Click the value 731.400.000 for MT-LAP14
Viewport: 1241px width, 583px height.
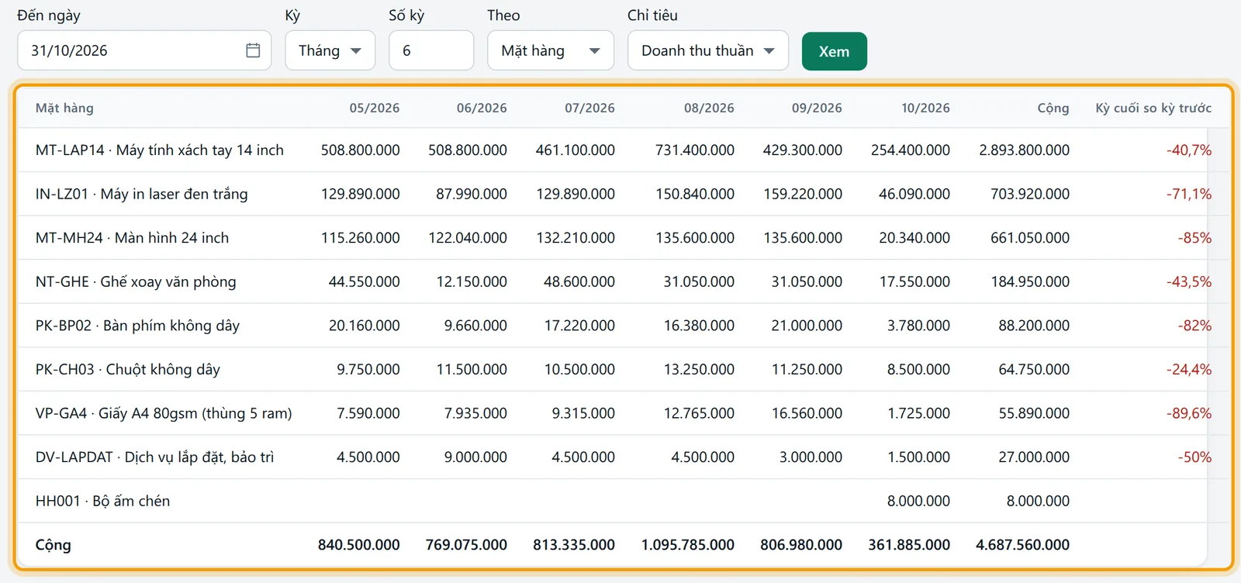click(695, 150)
